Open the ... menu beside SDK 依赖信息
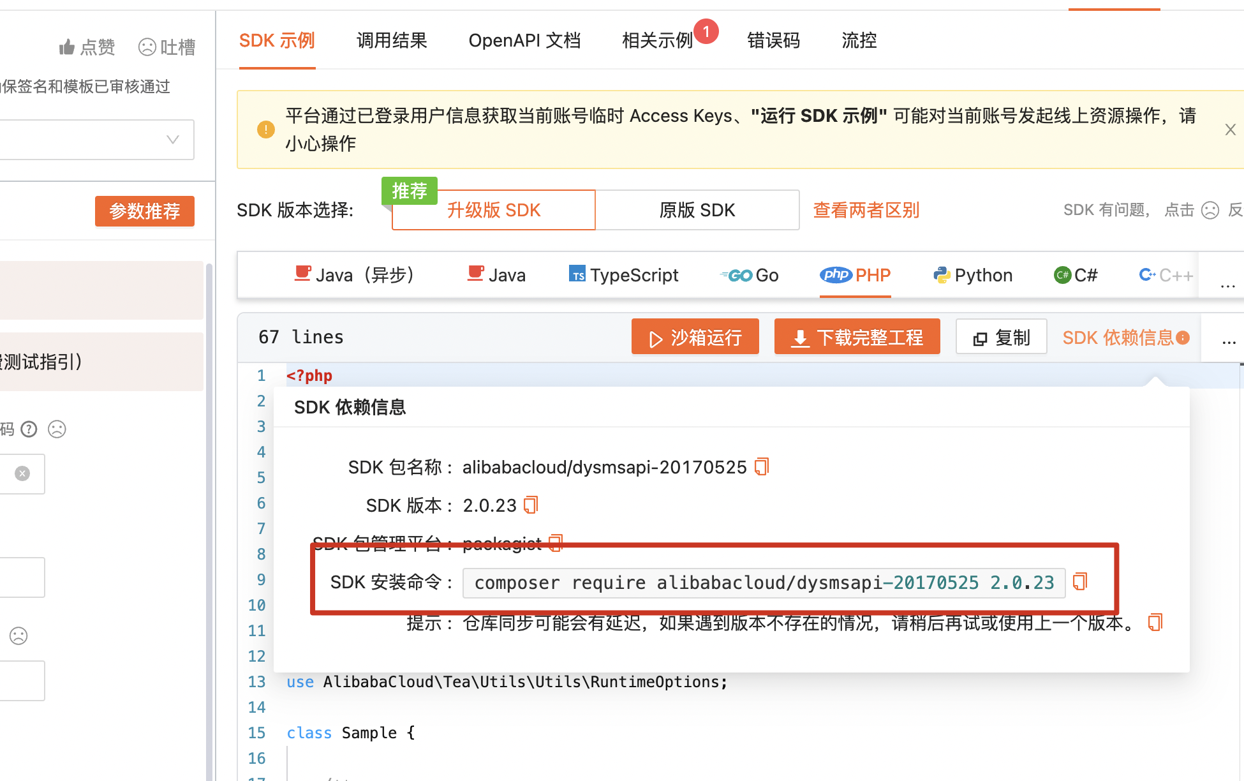Viewport: 1244px width, 781px height. 1229,342
